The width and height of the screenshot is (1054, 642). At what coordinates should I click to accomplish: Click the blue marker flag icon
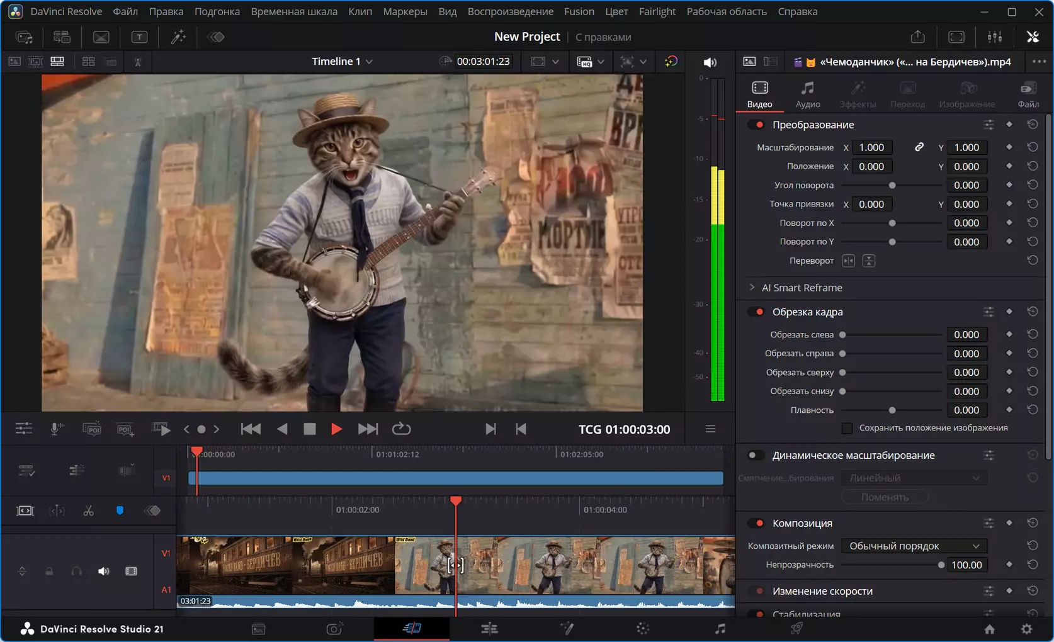(120, 510)
